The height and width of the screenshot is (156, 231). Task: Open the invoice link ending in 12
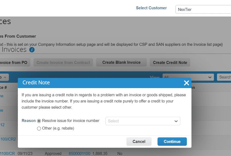point(2,125)
